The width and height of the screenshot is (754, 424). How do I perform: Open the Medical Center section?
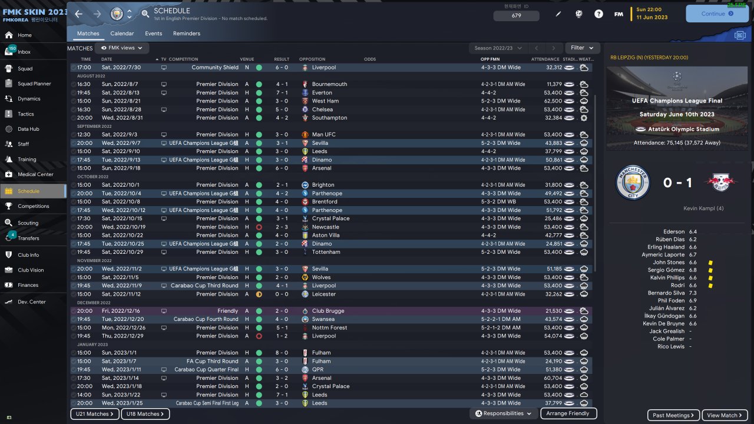[x=33, y=174]
